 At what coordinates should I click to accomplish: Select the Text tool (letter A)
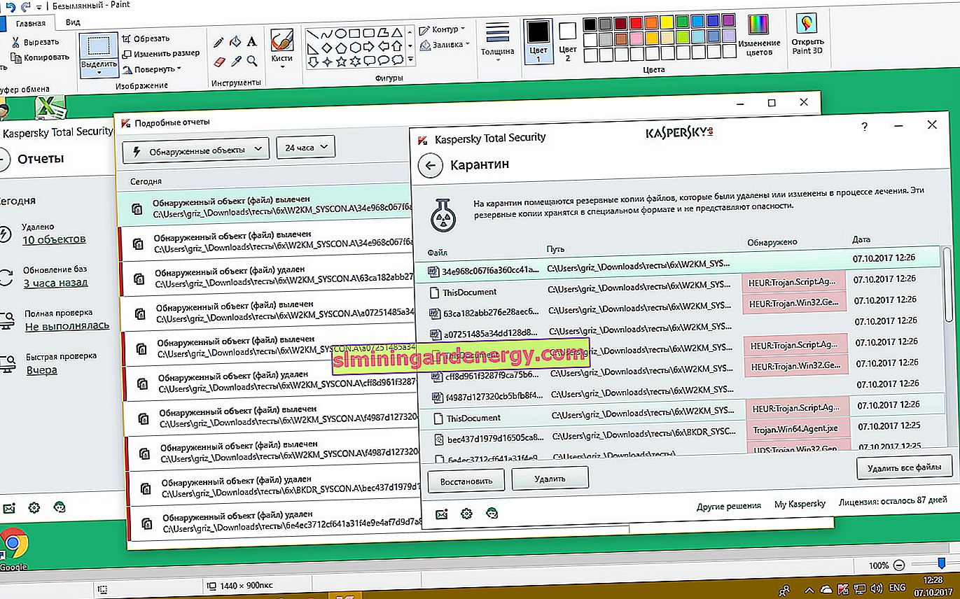252,42
